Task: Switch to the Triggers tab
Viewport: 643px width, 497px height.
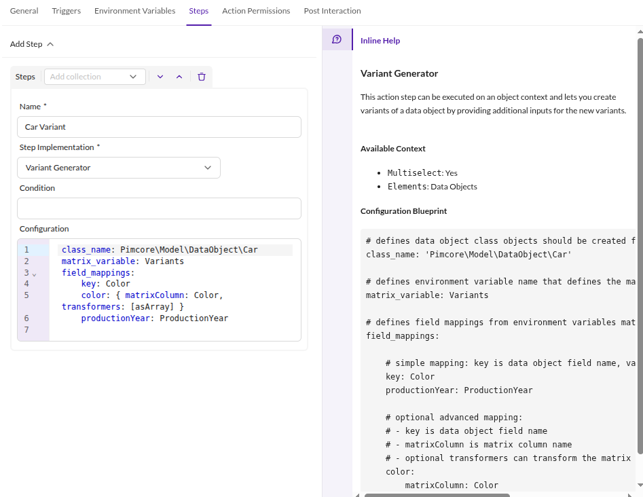Action: 66,11
